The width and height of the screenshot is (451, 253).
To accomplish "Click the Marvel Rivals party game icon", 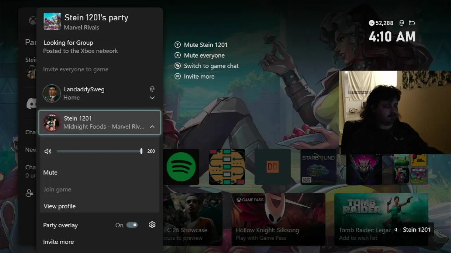I will (x=52, y=21).
